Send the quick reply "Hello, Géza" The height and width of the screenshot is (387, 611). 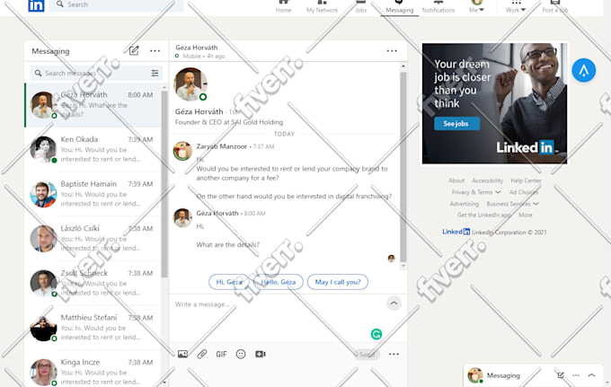click(279, 282)
